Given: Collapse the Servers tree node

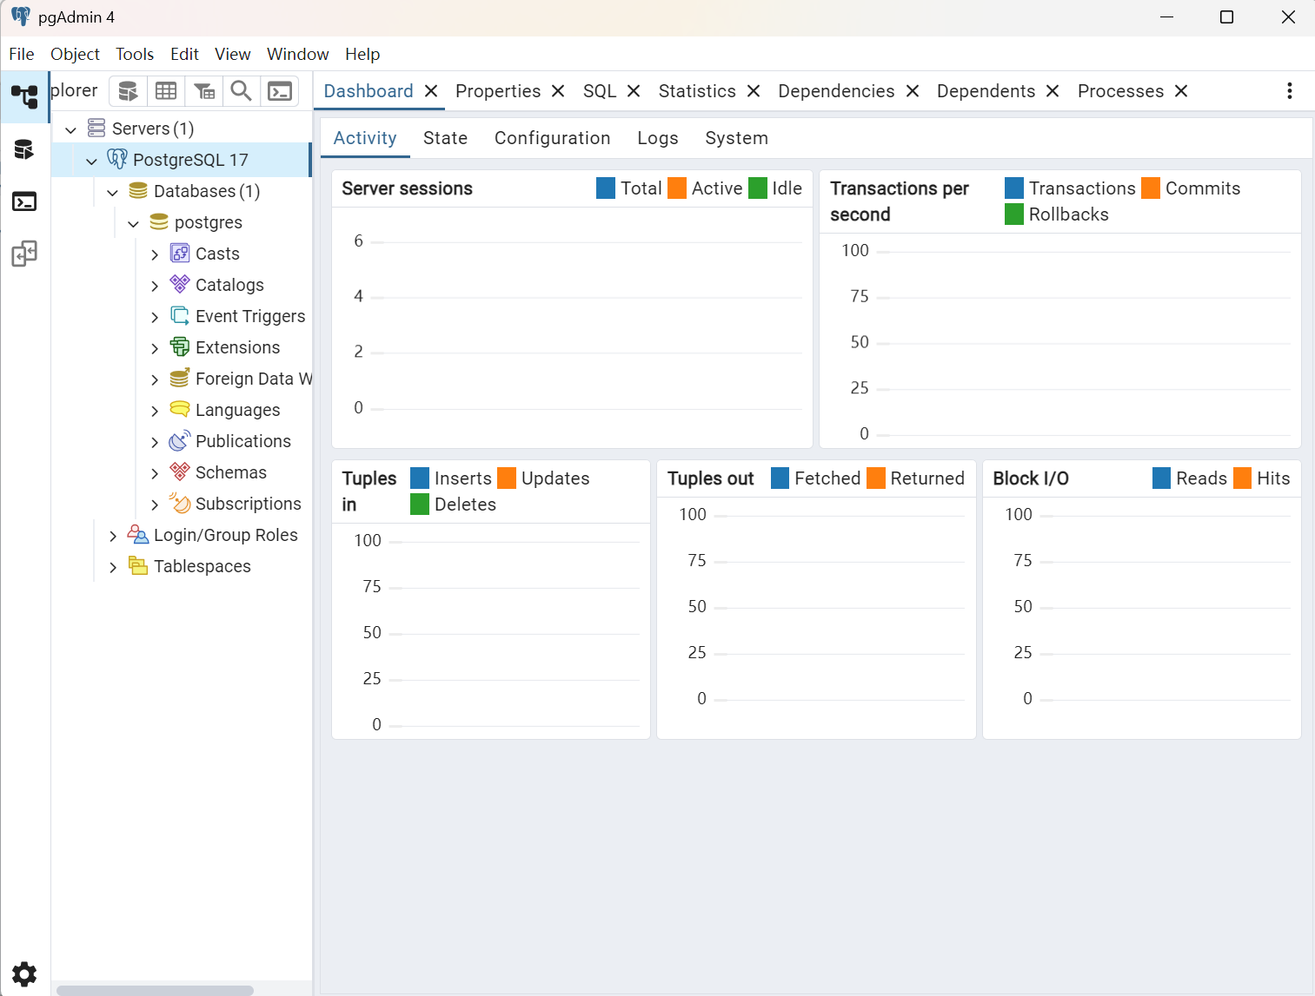Looking at the screenshot, I should [x=71, y=130].
